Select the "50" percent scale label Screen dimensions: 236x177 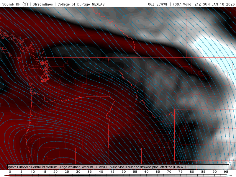pos(124,172)
